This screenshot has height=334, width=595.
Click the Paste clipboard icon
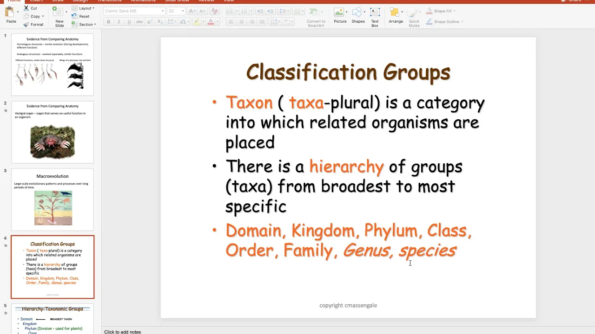[10, 13]
